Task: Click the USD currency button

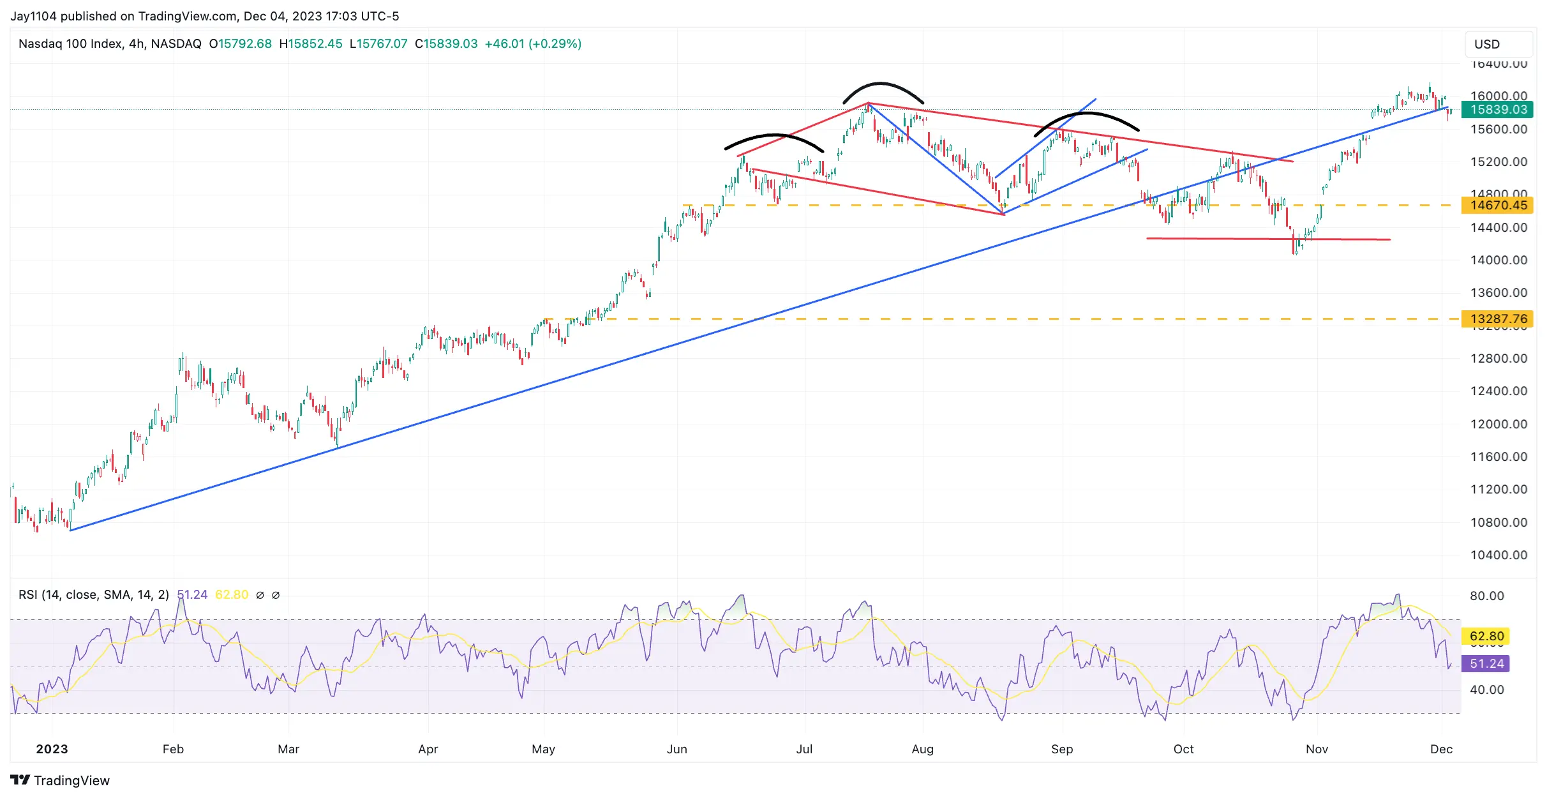Action: [1498, 44]
